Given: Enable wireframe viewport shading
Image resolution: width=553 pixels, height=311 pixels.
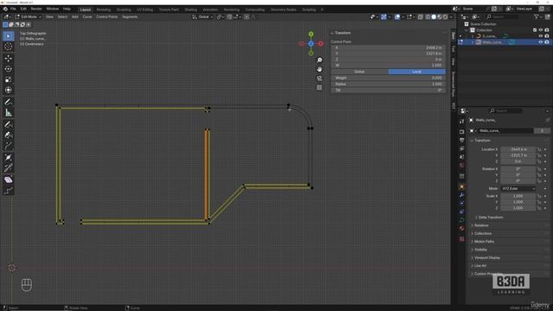Looking at the screenshot, I should (x=429, y=17).
